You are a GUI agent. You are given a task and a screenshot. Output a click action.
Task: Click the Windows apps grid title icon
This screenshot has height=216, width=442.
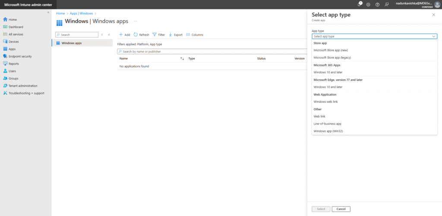click(x=59, y=23)
